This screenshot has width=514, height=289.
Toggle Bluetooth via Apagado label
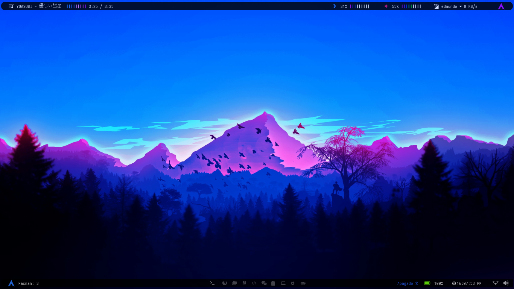point(405,283)
